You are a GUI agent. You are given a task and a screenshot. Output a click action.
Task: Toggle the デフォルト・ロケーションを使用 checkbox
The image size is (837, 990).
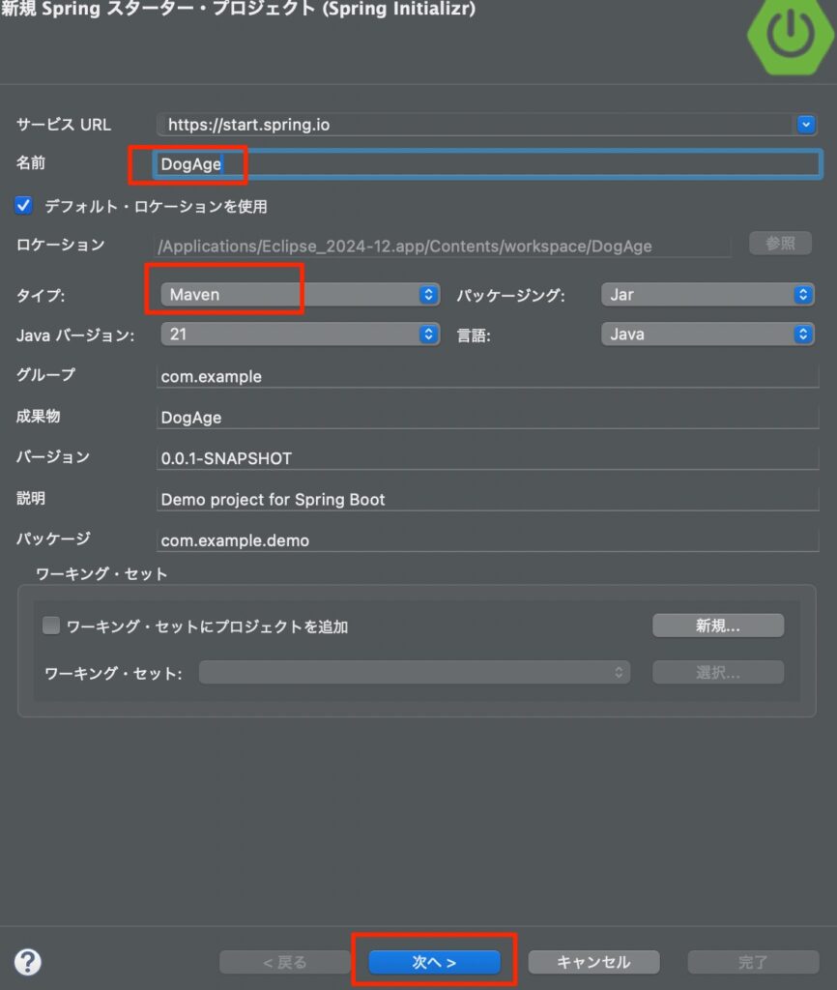[24, 206]
